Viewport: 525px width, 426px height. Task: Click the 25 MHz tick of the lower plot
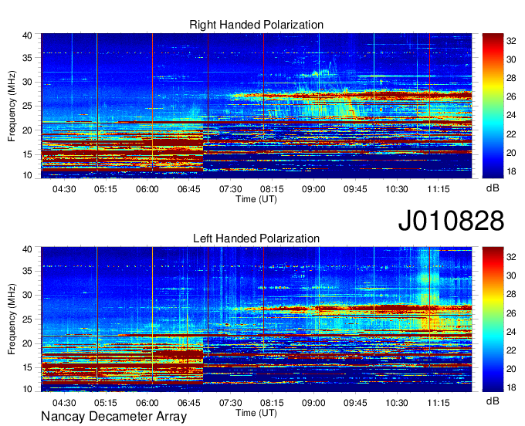[x=27, y=319]
